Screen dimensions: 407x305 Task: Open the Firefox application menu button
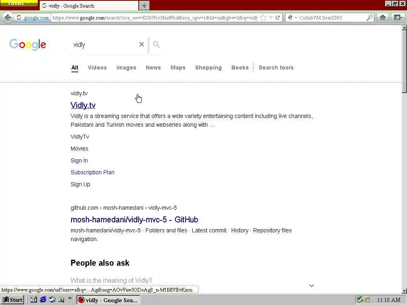[19, 3]
